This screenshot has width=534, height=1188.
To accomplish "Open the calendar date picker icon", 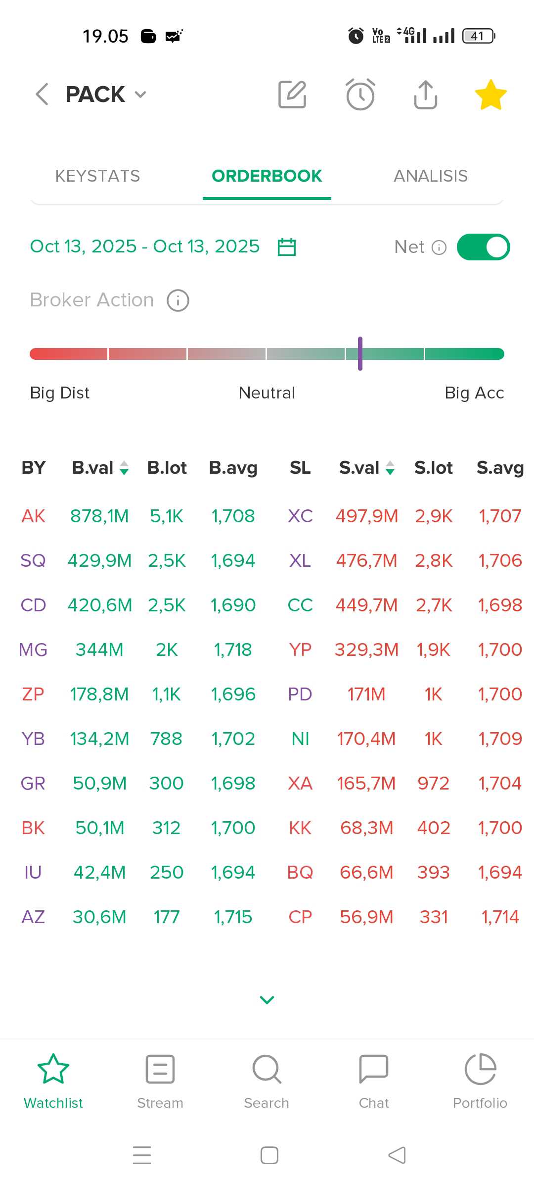I will pos(287,247).
